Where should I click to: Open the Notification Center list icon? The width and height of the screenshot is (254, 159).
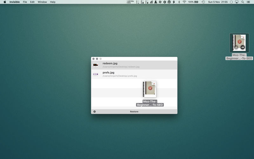click(x=249, y=2)
